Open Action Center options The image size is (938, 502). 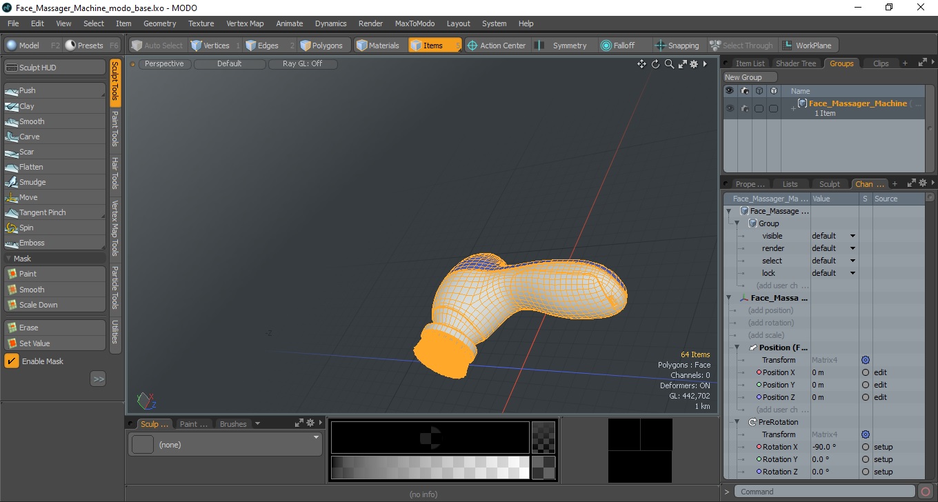point(497,46)
